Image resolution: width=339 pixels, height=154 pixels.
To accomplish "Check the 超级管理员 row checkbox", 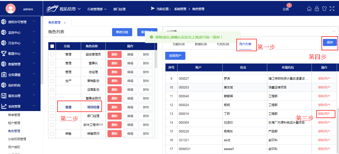I will coord(52,55).
